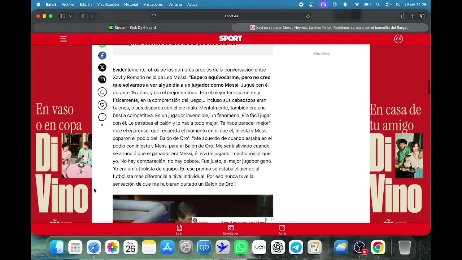Open Notes from the Dock
Viewport: 462px width, 260px height.
point(149,247)
